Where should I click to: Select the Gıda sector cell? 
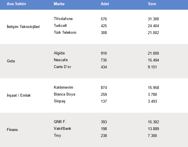(x=11, y=61)
